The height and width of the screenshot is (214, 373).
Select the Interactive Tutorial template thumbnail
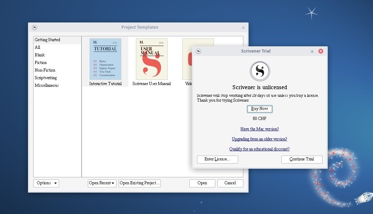click(x=105, y=59)
